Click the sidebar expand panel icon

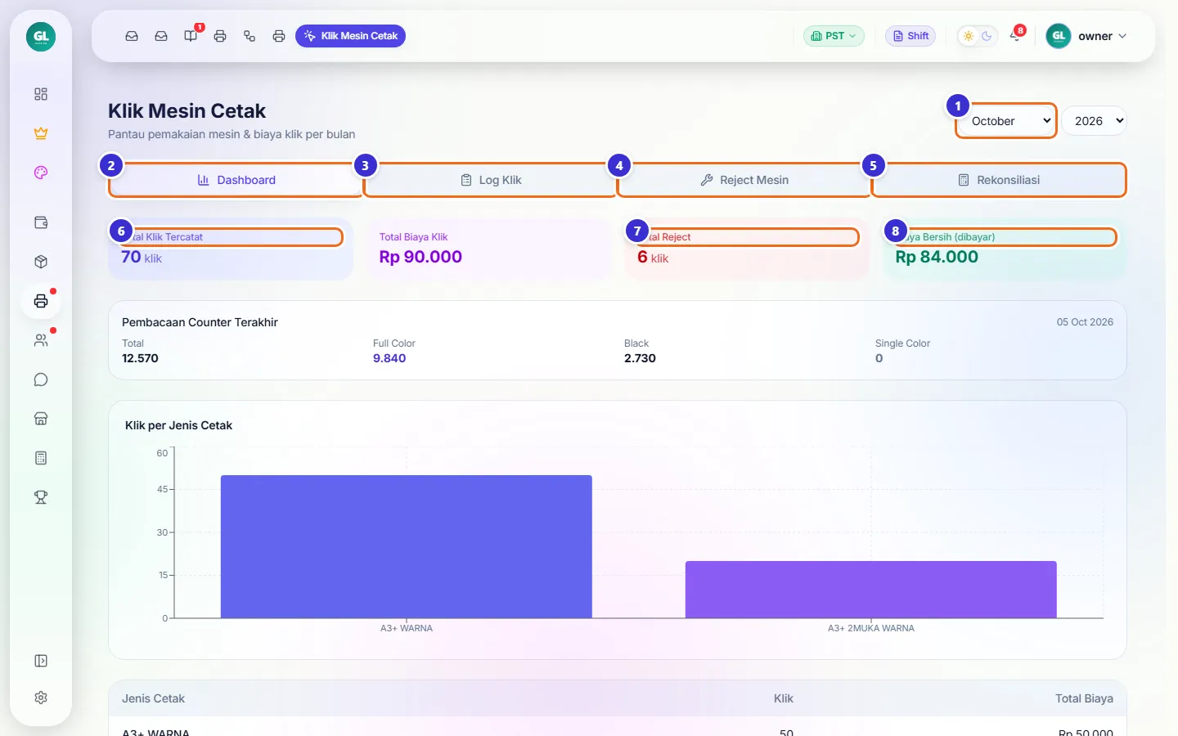[x=41, y=661]
